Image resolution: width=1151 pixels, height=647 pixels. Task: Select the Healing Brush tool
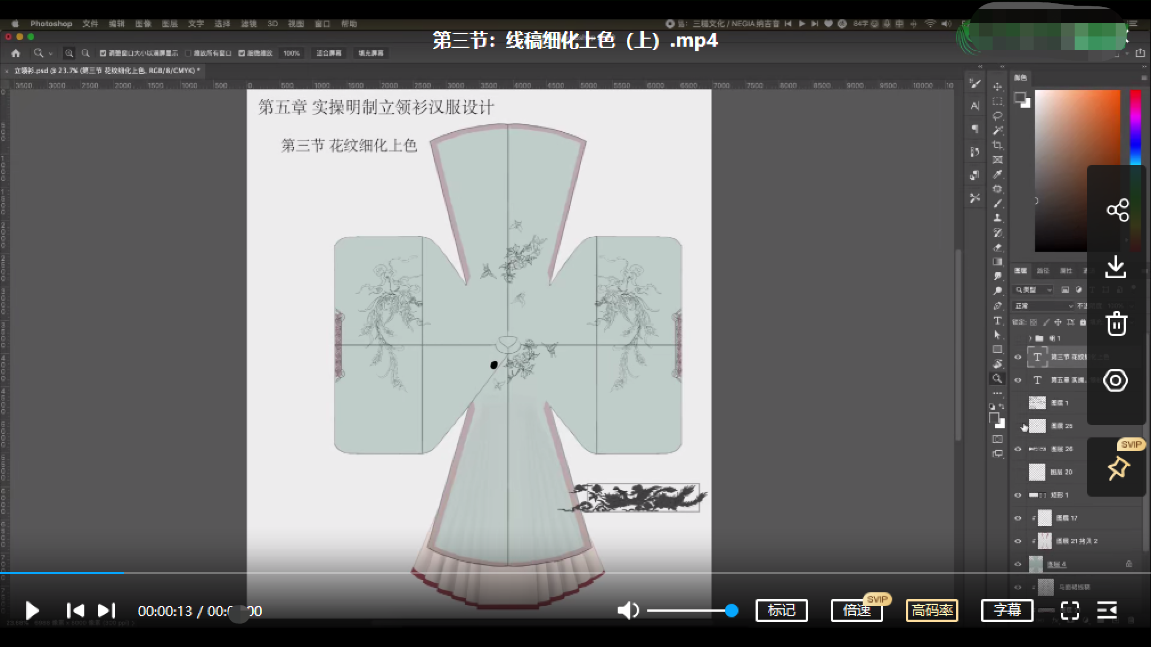coord(997,189)
